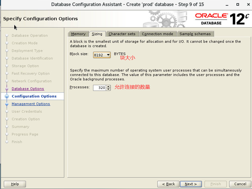This screenshot has width=252, height=189.
Task: Click the Processes value field
Action: pos(99,88)
